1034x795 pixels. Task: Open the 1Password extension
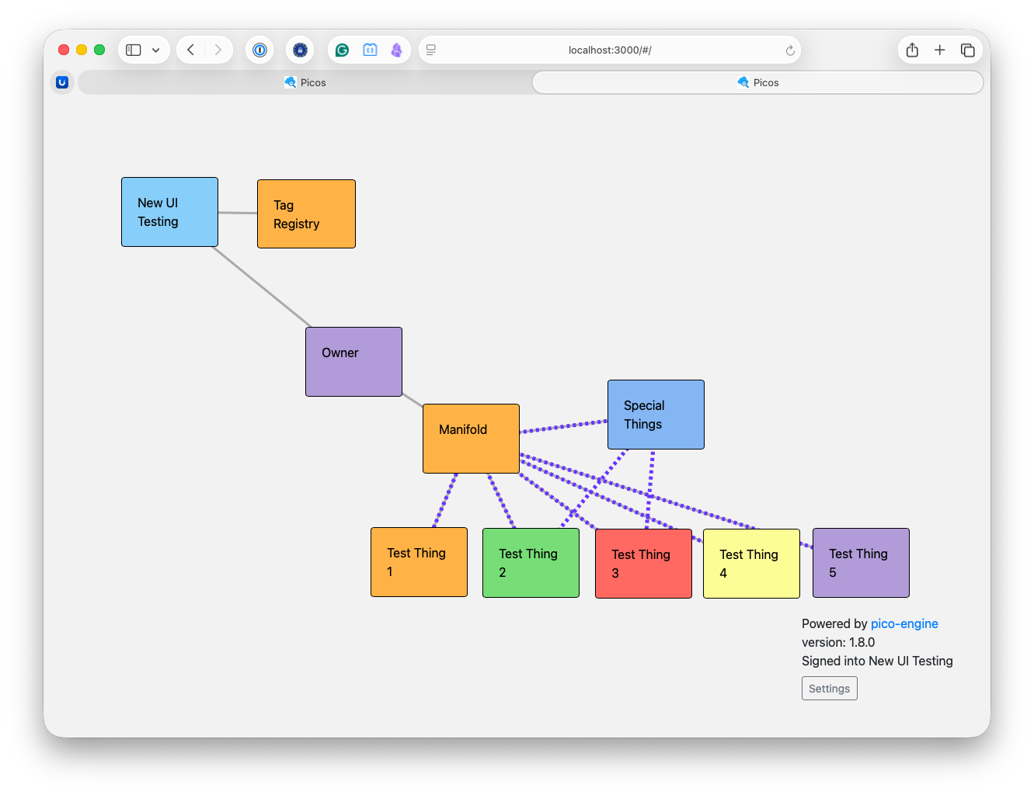tap(259, 50)
